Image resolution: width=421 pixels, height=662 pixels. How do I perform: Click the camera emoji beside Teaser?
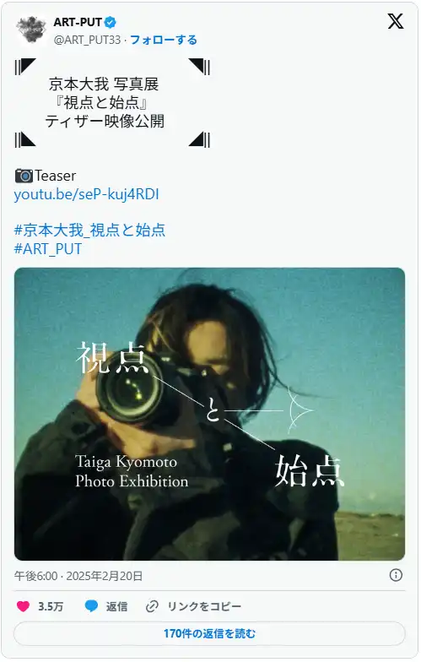point(24,176)
